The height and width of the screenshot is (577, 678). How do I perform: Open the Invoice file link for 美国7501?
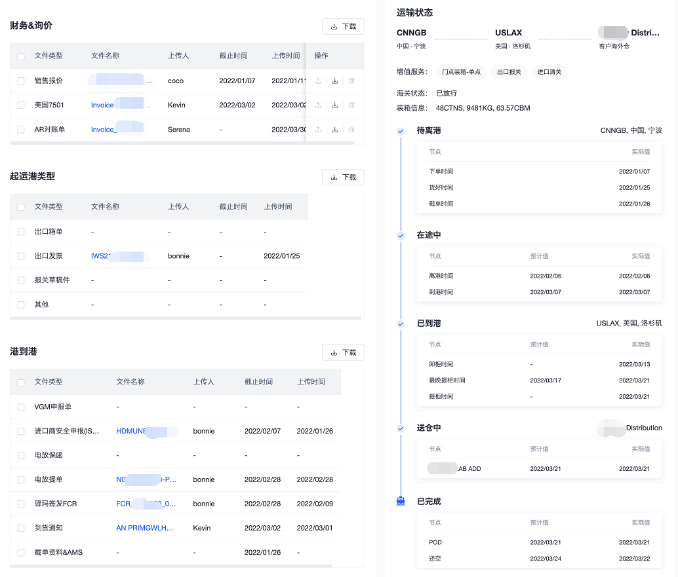(x=102, y=105)
